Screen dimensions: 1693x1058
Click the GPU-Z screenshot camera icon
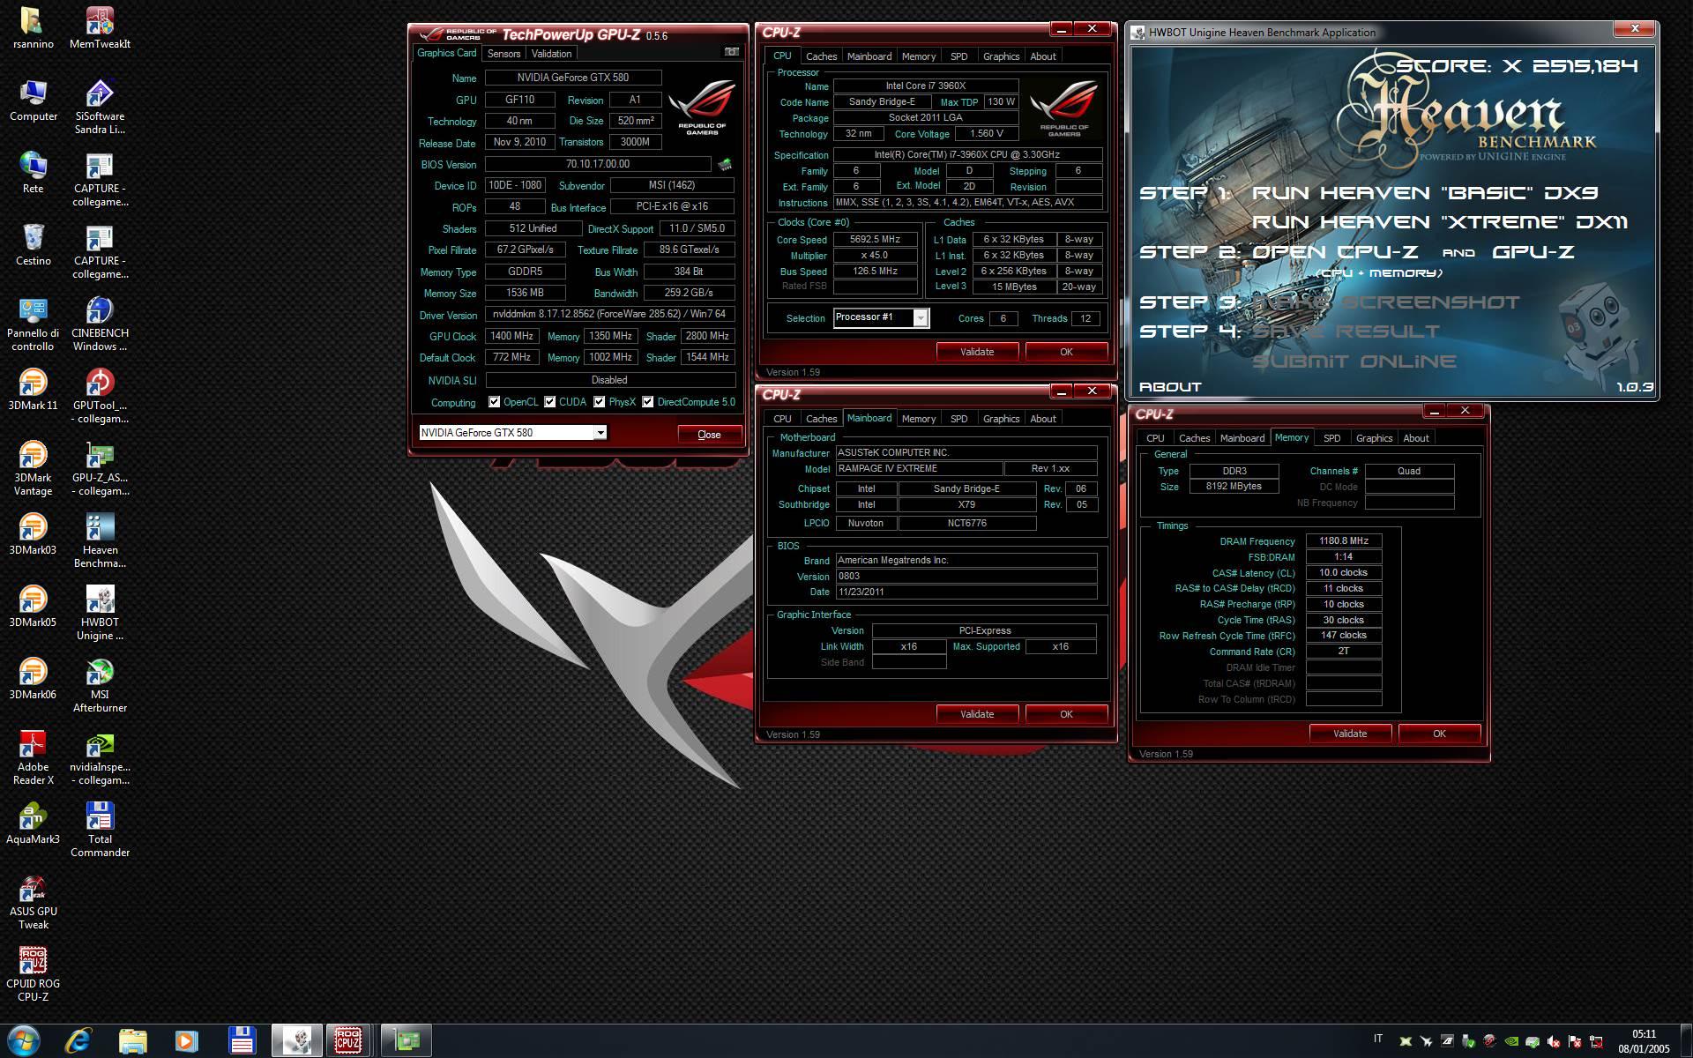pos(732,52)
